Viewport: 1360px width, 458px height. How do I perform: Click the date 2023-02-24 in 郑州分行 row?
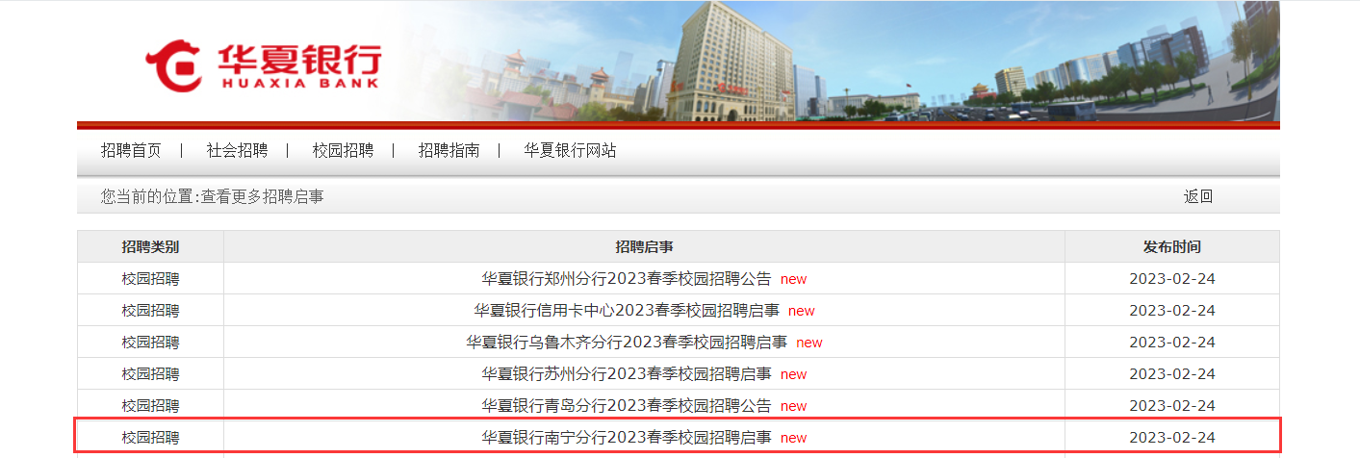[1172, 279]
